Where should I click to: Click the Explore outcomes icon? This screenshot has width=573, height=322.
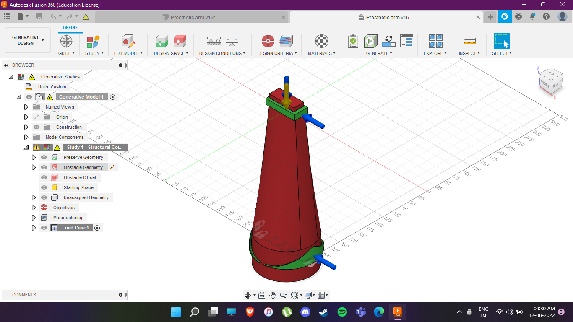pyautogui.click(x=435, y=41)
